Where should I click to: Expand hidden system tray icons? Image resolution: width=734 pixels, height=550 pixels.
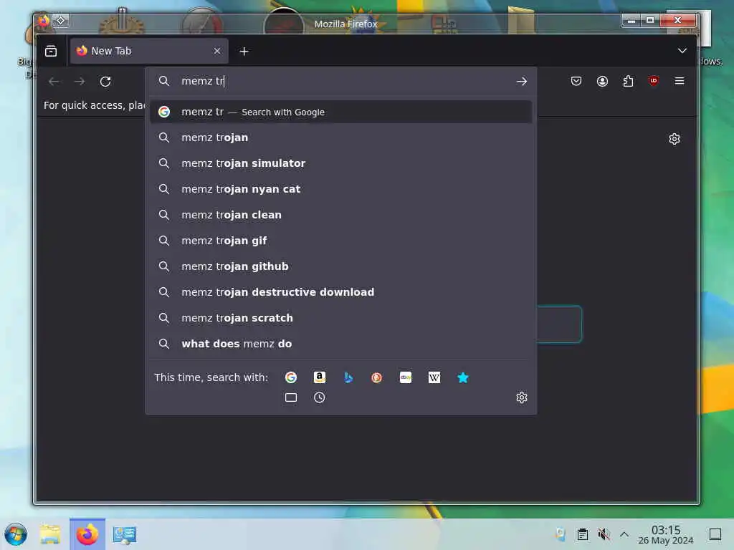624,534
